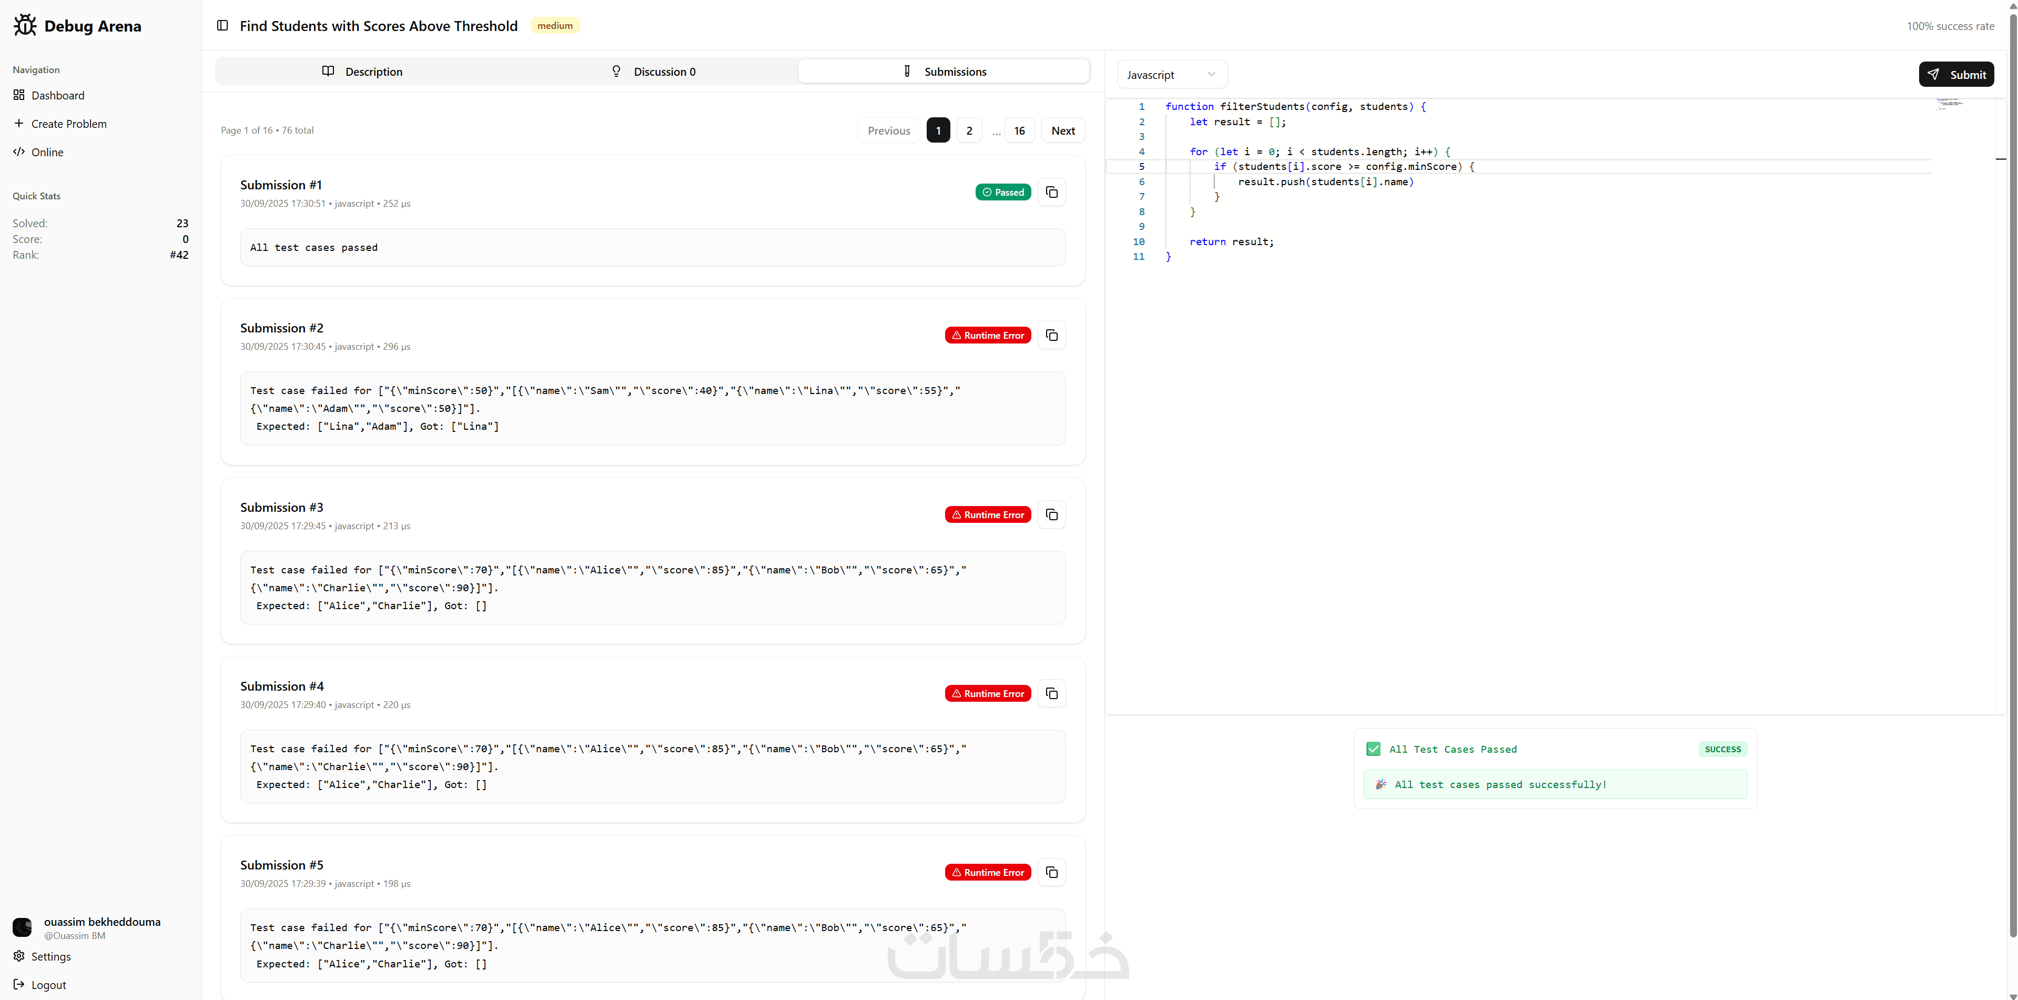
Task: Open the Dashboard navigation link
Action: pos(57,96)
